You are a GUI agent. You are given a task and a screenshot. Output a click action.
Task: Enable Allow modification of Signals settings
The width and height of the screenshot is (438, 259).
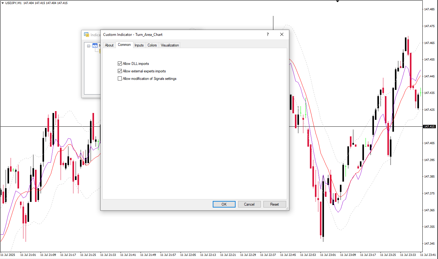point(120,79)
